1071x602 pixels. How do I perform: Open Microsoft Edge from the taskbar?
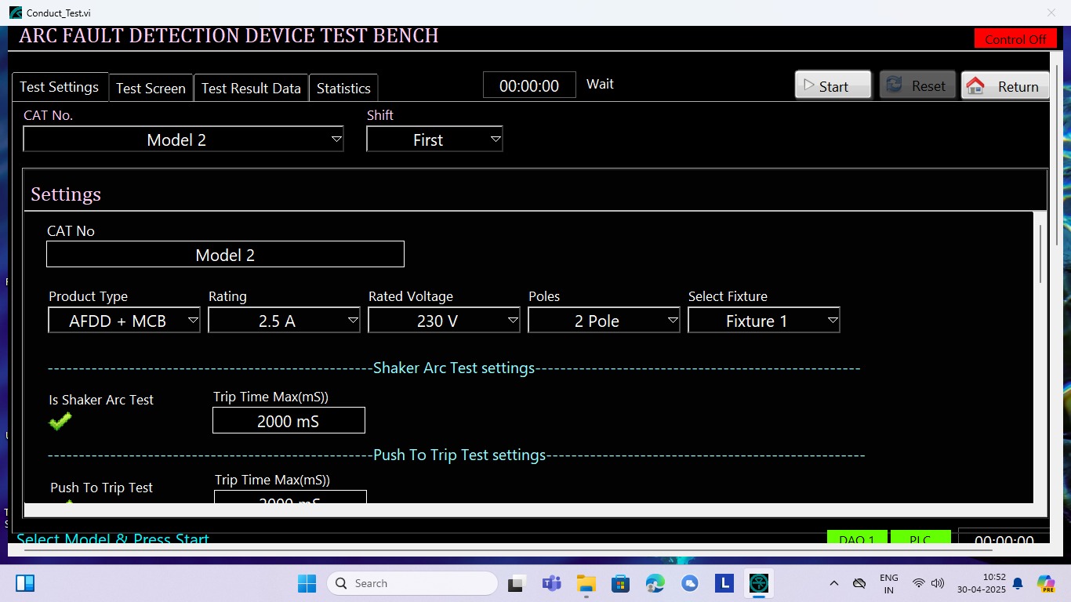(655, 583)
